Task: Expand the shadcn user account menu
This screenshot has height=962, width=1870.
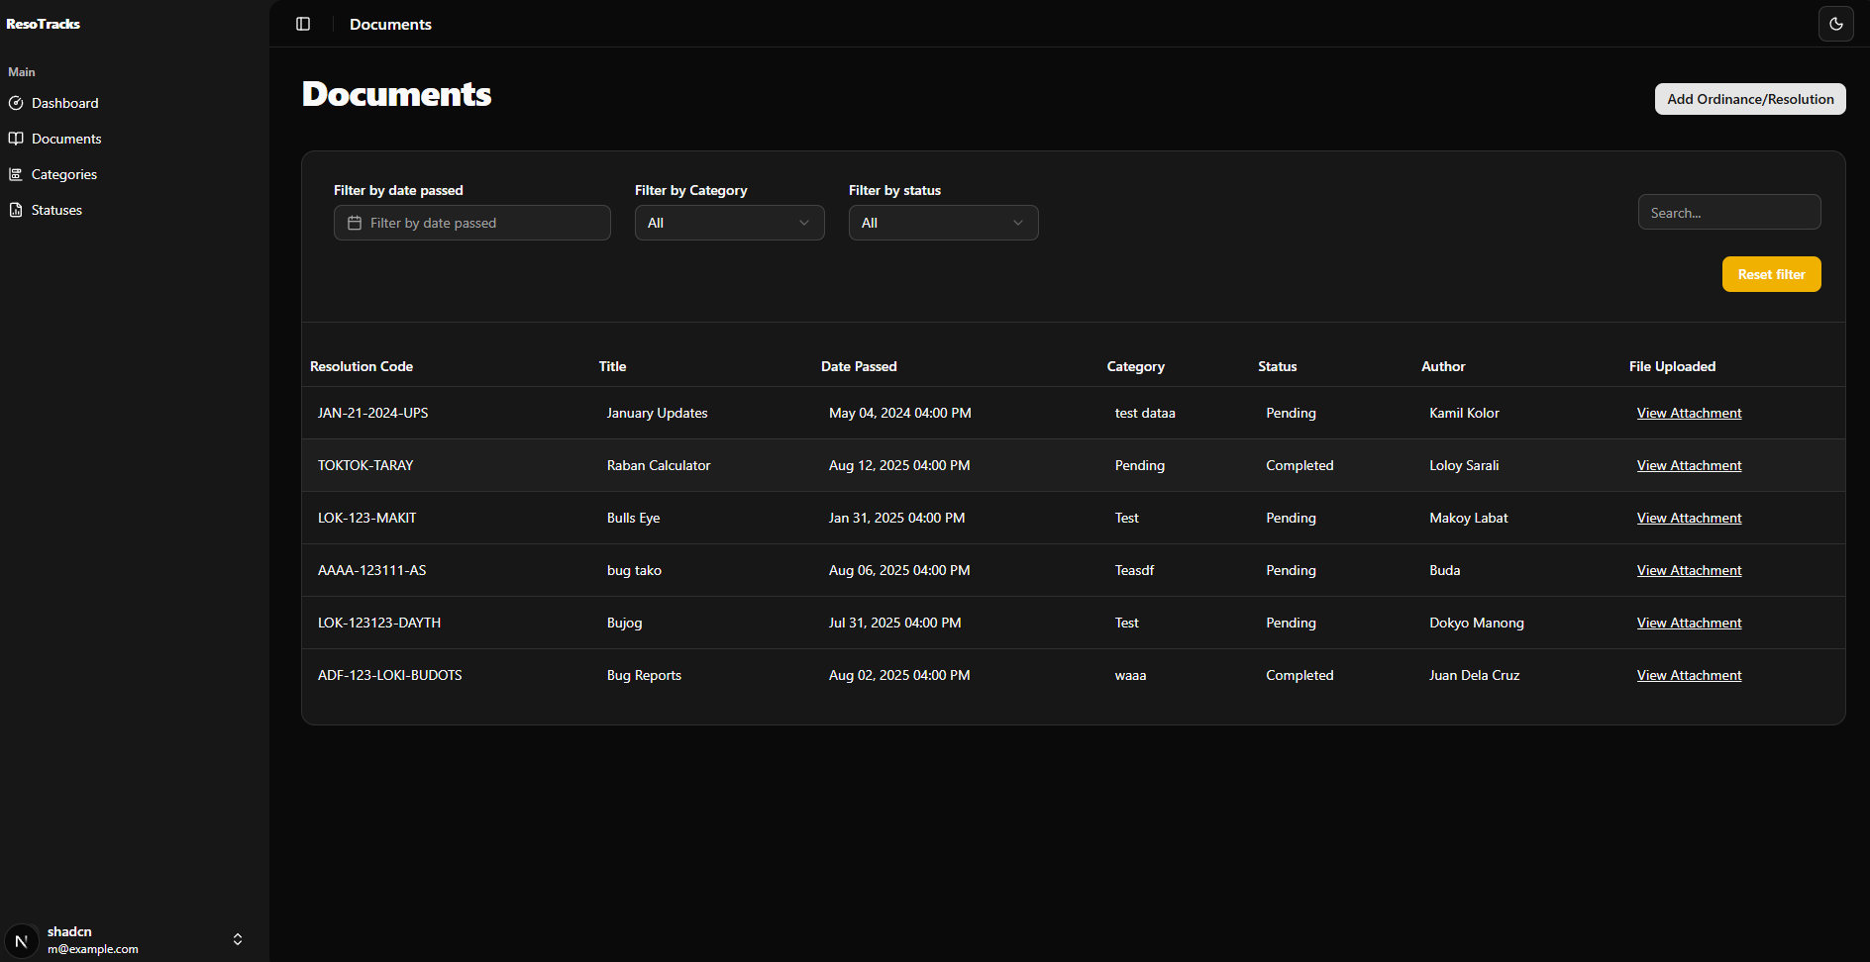Action: 237,939
